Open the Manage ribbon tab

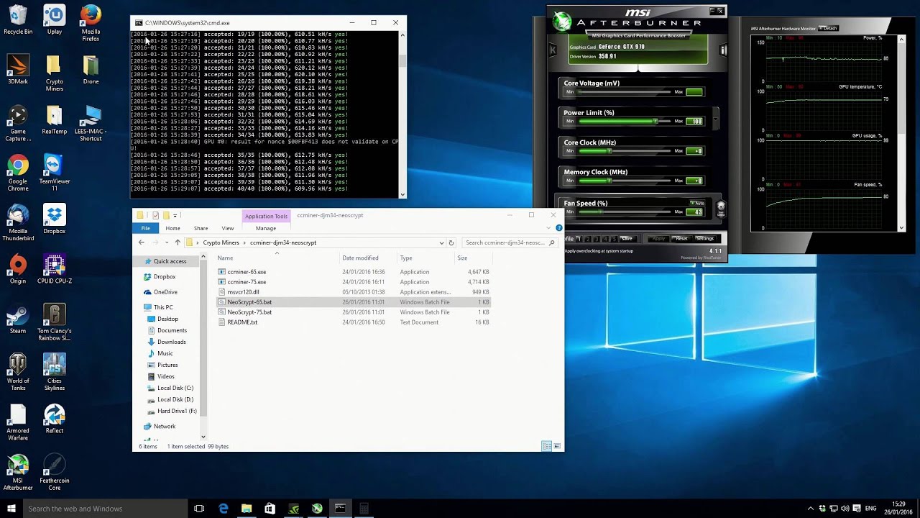coord(266,228)
